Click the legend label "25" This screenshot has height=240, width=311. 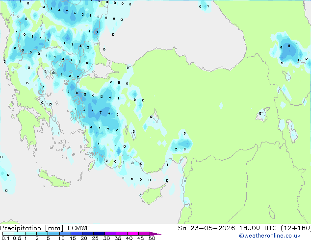click(x=95, y=238)
